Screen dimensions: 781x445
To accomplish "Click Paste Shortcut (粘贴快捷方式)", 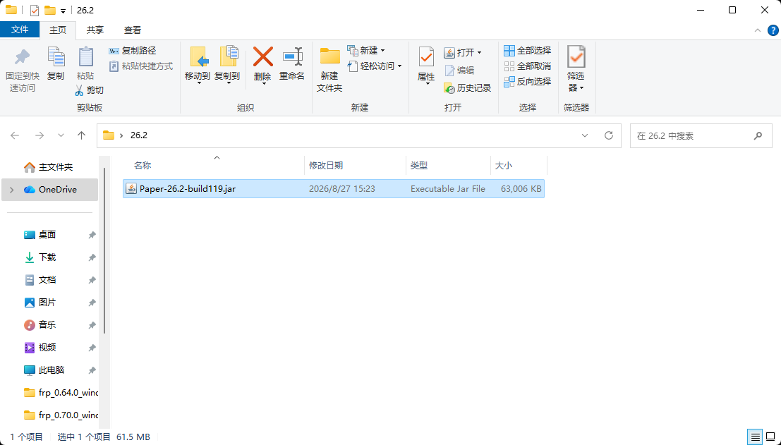I will tap(141, 66).
